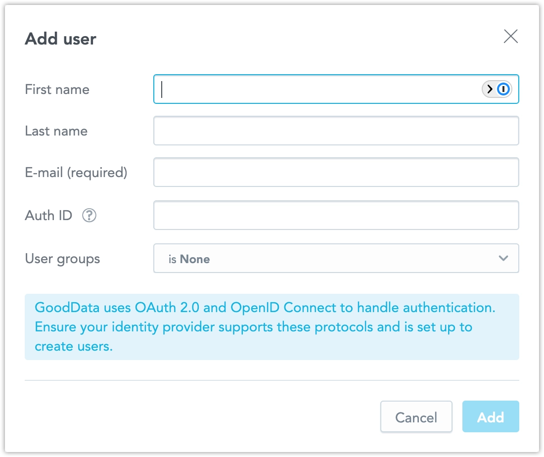The width and height of the screenshot is (544, 457).
Task: Click the Auth ID help question mark
Action: [89, 215]
